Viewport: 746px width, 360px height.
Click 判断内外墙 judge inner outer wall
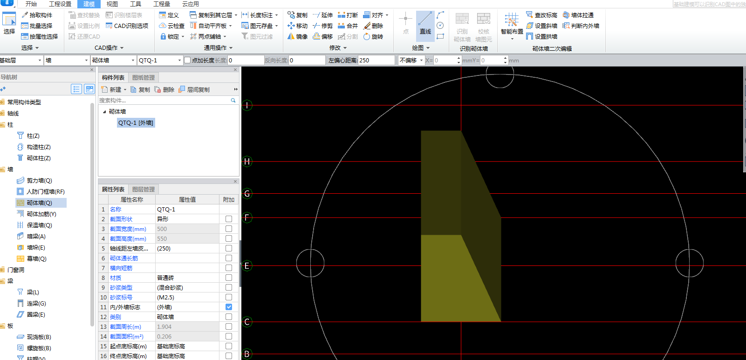581,26
